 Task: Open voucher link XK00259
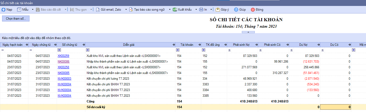click(63, 56)
